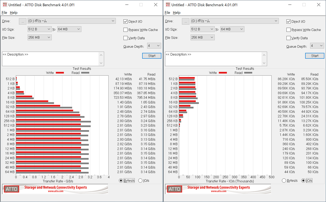Click description scroll up arrow in right window
Screen dimensions: 326x202
coord(265,55)
